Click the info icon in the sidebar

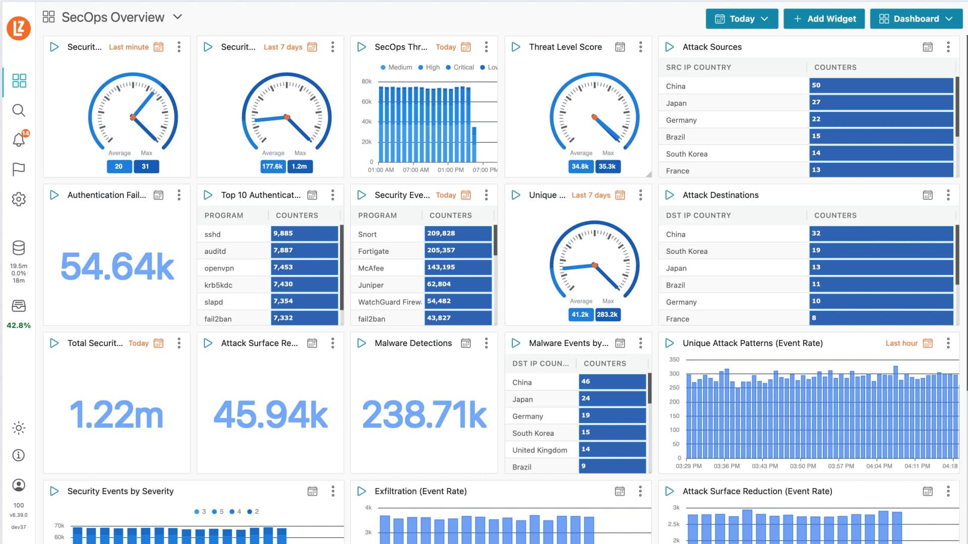coord(19,455)
